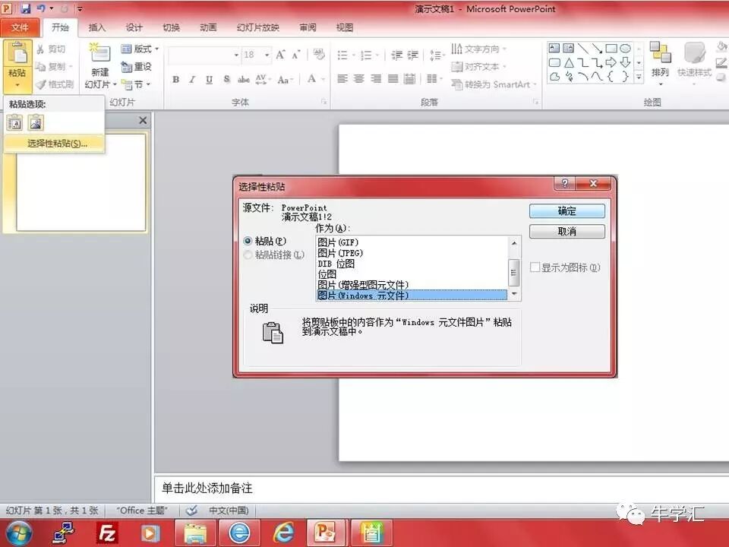This screenshot has height=547, width=729.
Task: Click the Paste clipboard icon in ribbon
Action: coord(17,53)
